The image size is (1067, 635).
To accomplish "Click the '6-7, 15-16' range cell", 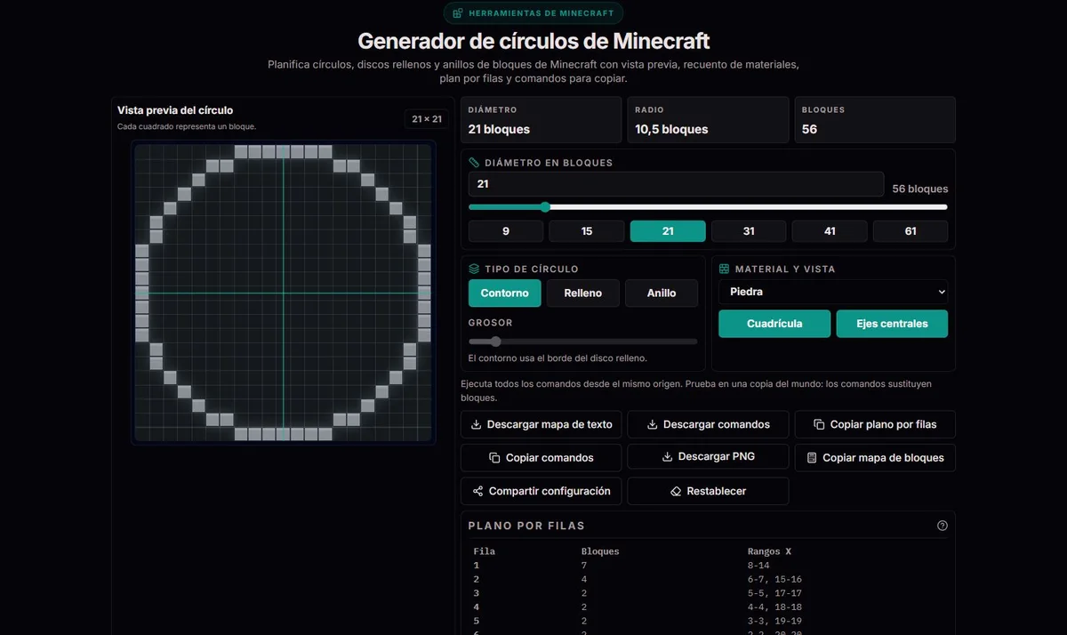I will [774, 580].
